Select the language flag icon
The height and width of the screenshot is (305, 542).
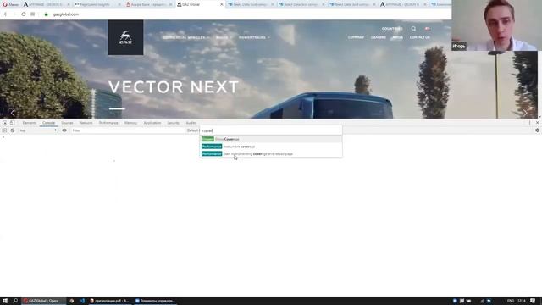(427, 28)
